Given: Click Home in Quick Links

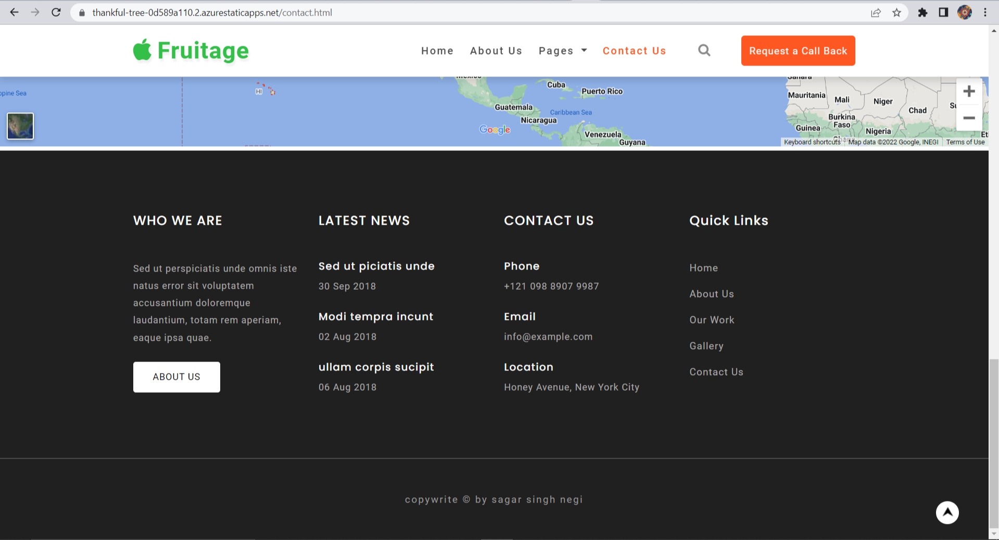Looking at the screenshot, I should (x=703, y=268).
